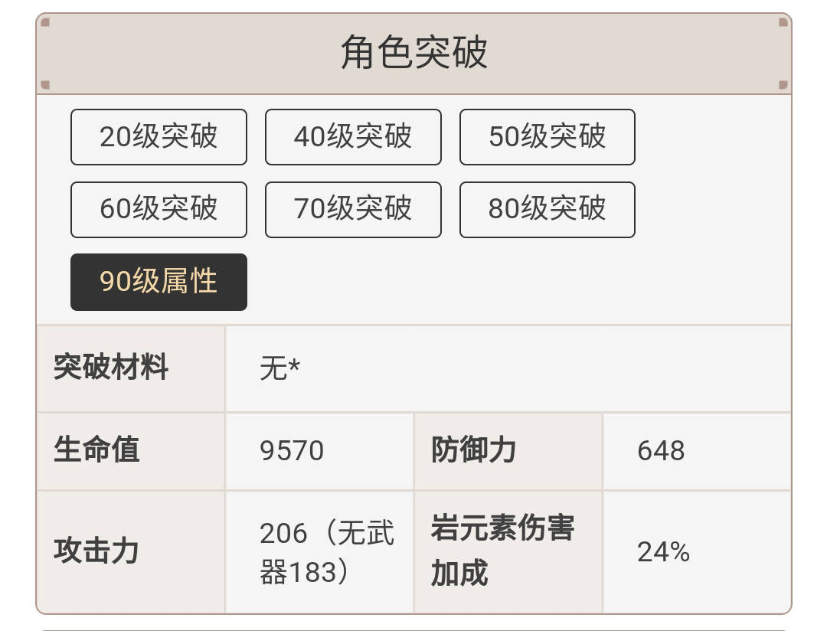Click the 防御力 label cell
Viewport: 827px width, 631px height.
click(x=508, y=451)
